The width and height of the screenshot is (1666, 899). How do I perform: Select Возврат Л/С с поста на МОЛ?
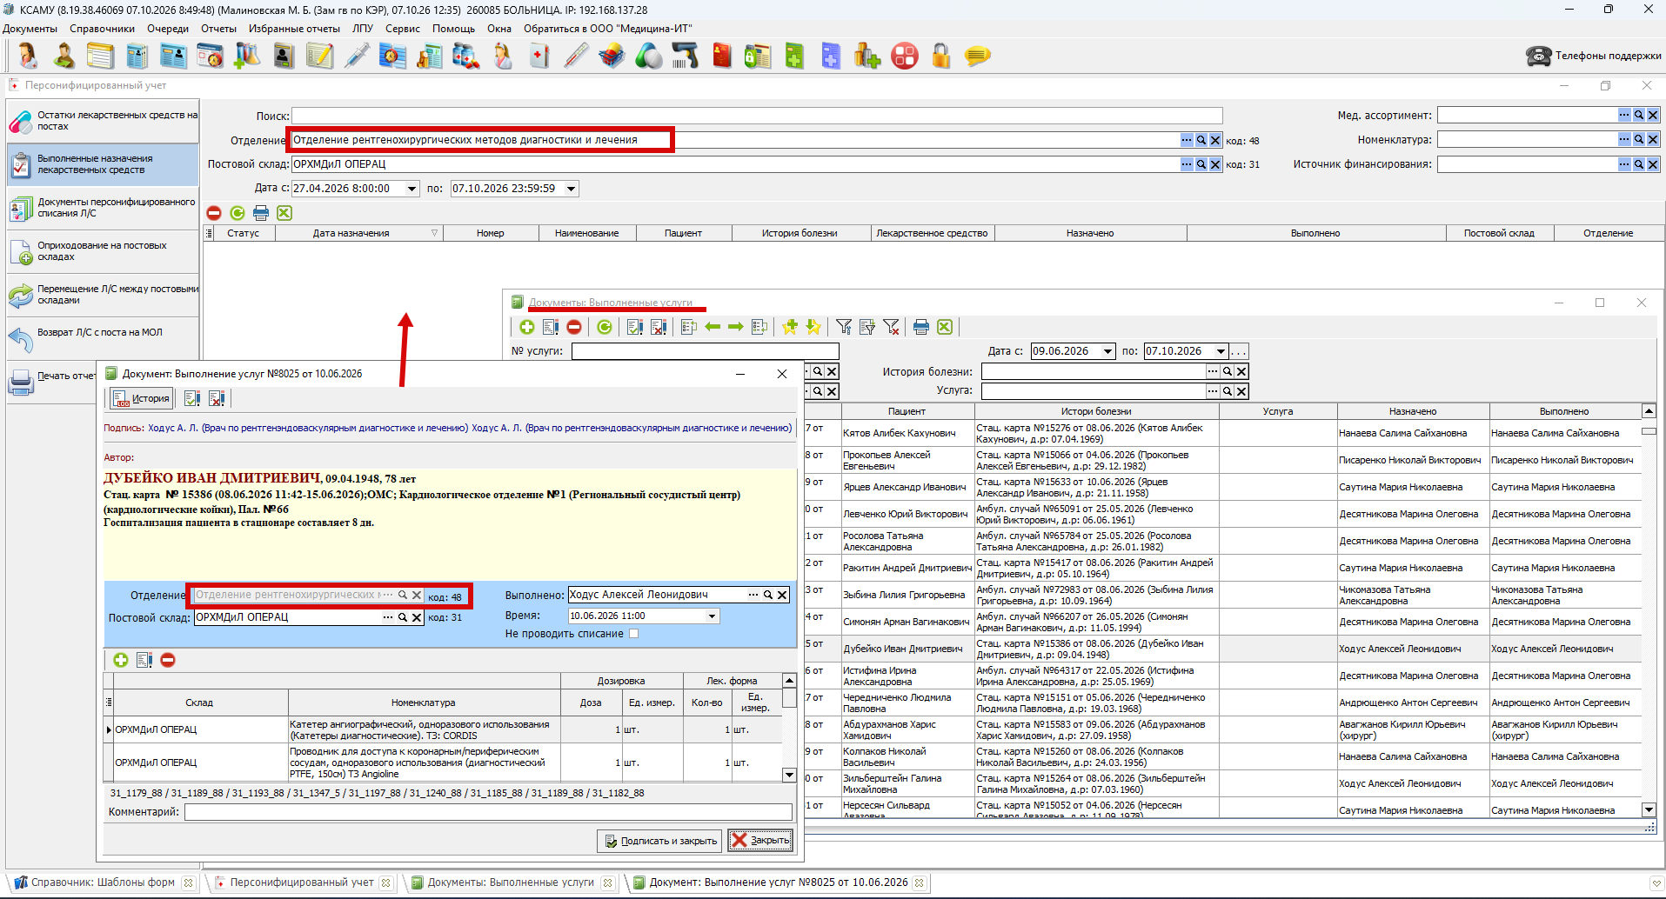tap(103, 338)
